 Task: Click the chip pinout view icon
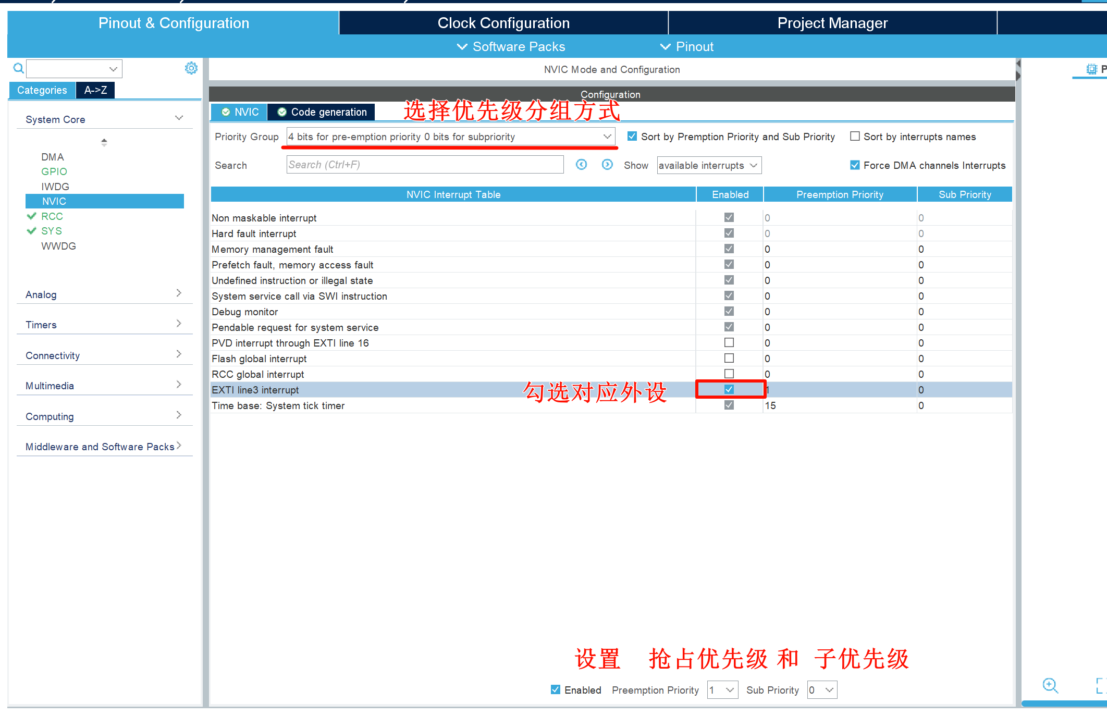(x=1091, y=69)
